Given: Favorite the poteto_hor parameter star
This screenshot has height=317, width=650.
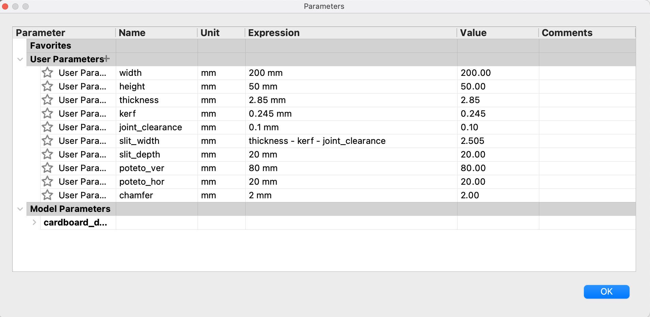Looking at the screenshot, I should 47,182.
